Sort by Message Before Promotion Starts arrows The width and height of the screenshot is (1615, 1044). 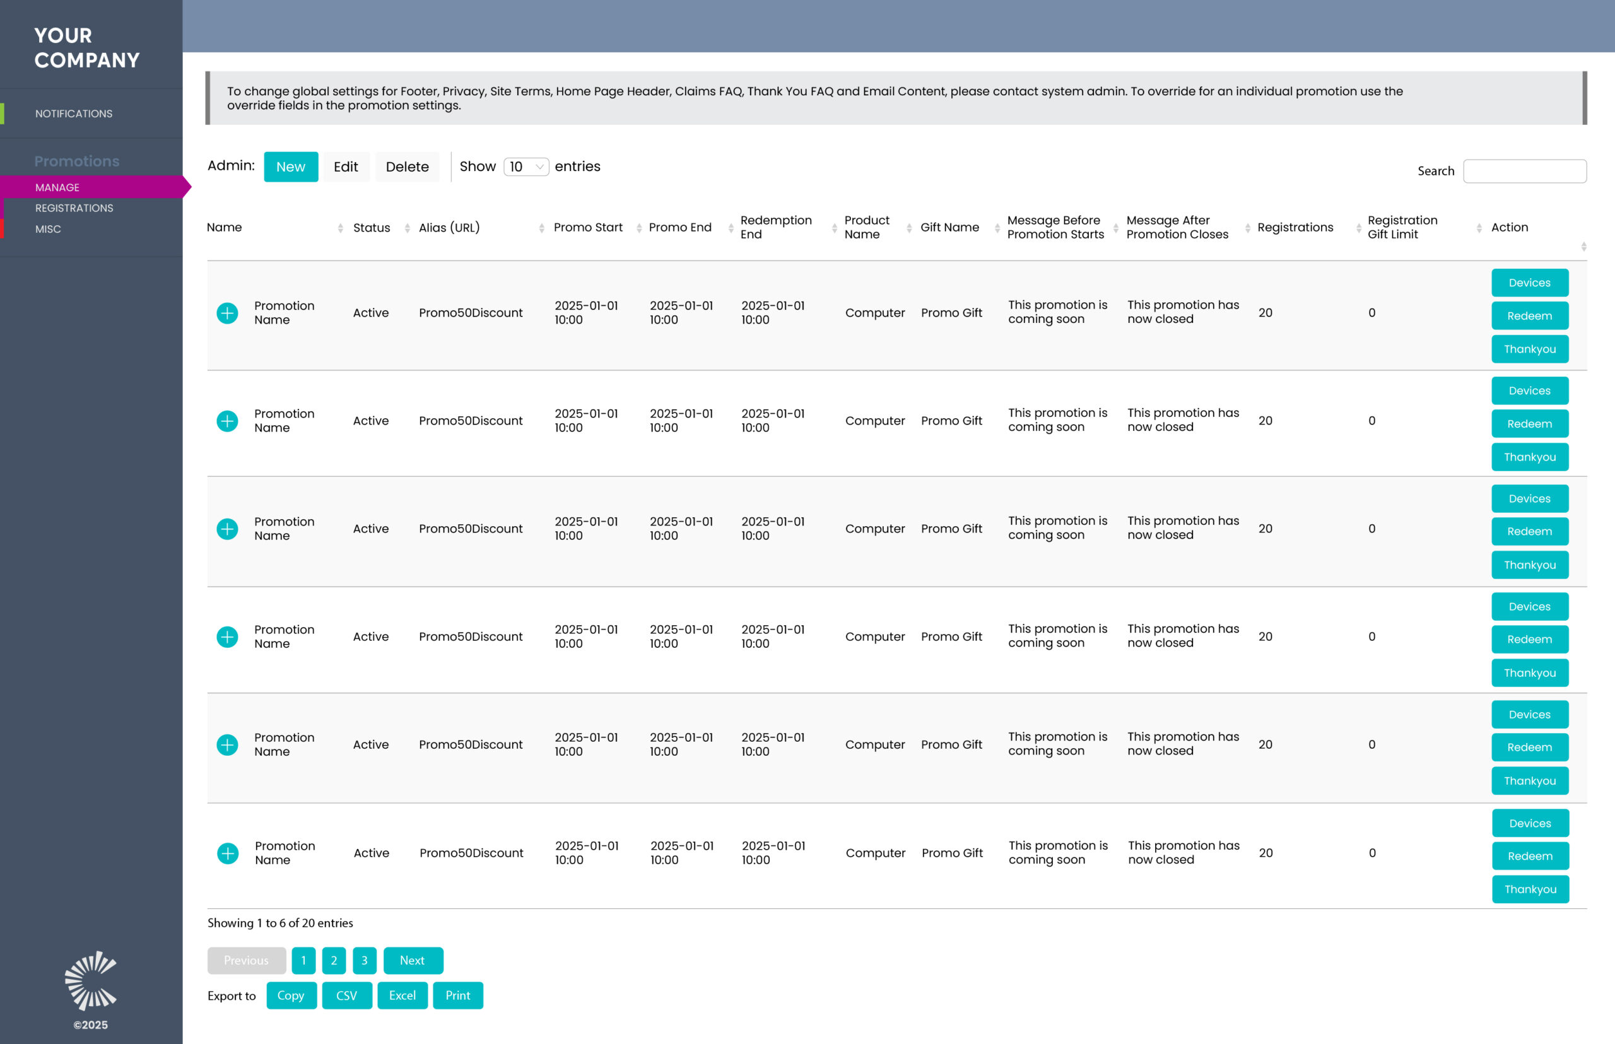1116,228
